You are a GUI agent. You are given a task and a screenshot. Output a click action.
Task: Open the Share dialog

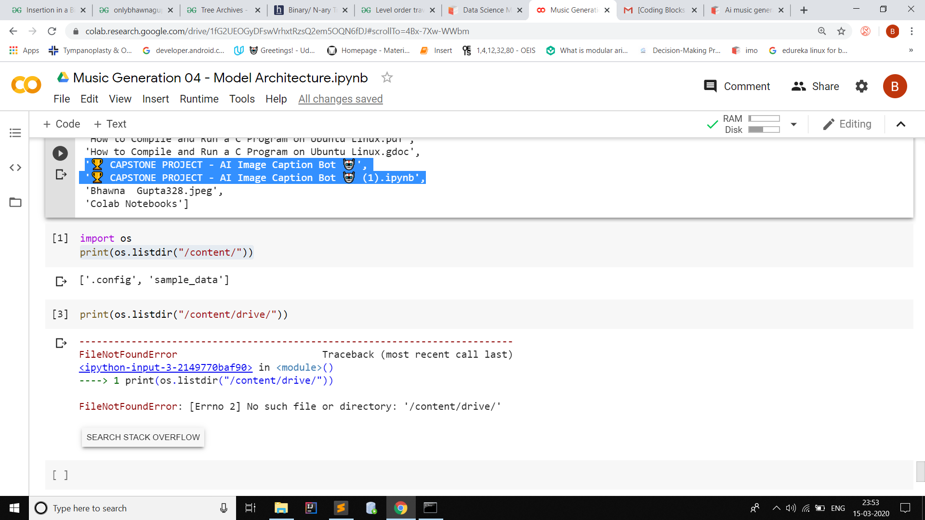click(x=815, y=86)
